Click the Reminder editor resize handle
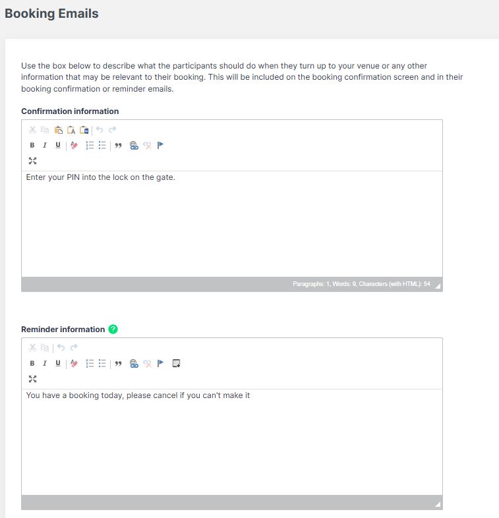This screenshot has width=499, height=518. pyautogui.click(x=438, y=504)
